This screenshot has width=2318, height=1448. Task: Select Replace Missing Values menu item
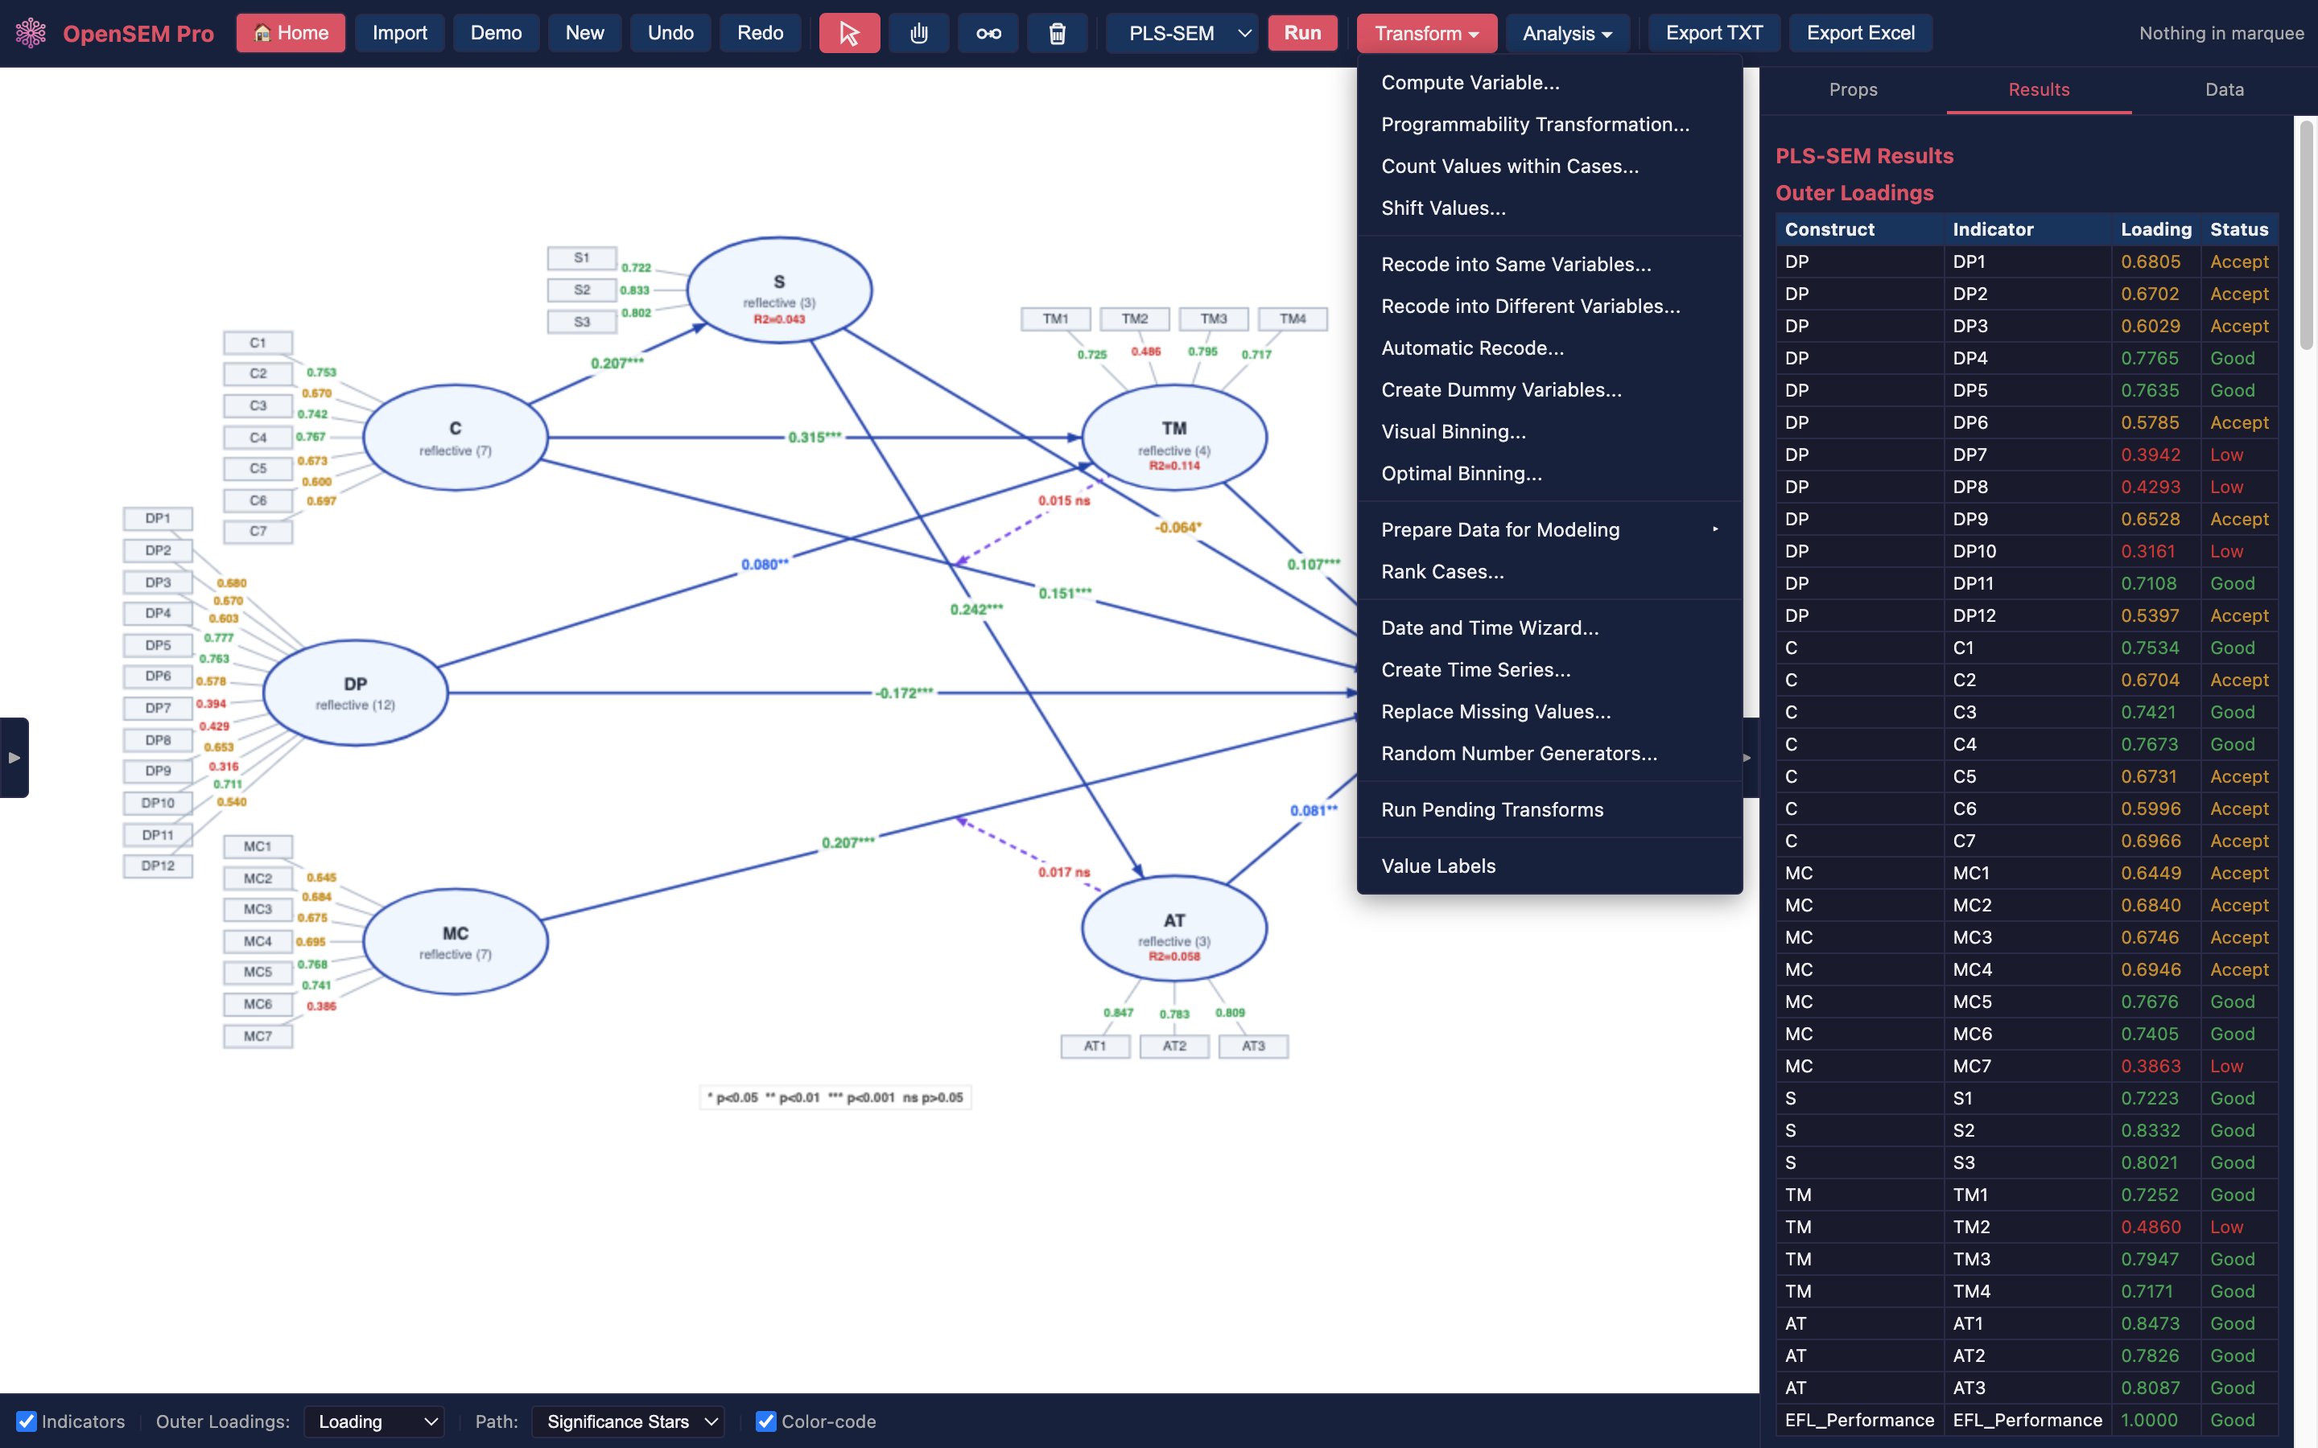point(1495,712)
